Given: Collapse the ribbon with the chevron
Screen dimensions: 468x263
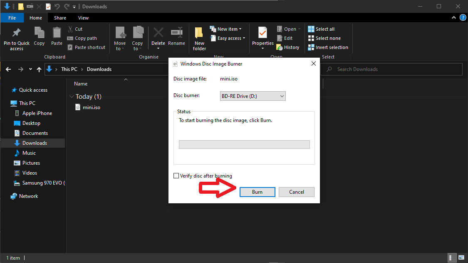Looking at the screenshot, I should [454, 17].
